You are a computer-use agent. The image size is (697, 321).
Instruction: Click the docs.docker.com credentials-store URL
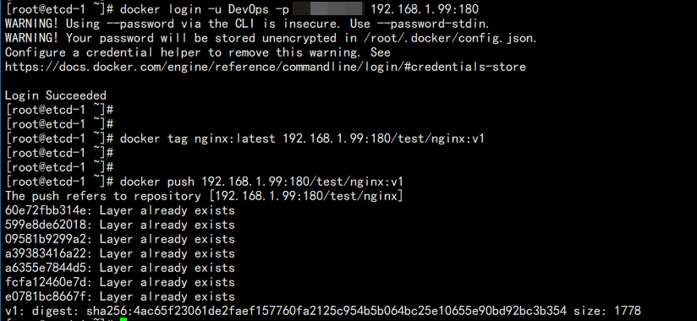266,67
